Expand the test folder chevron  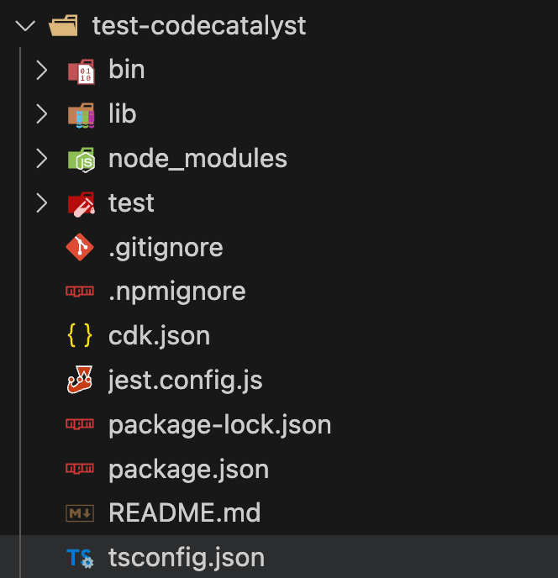tap(42, 203)
